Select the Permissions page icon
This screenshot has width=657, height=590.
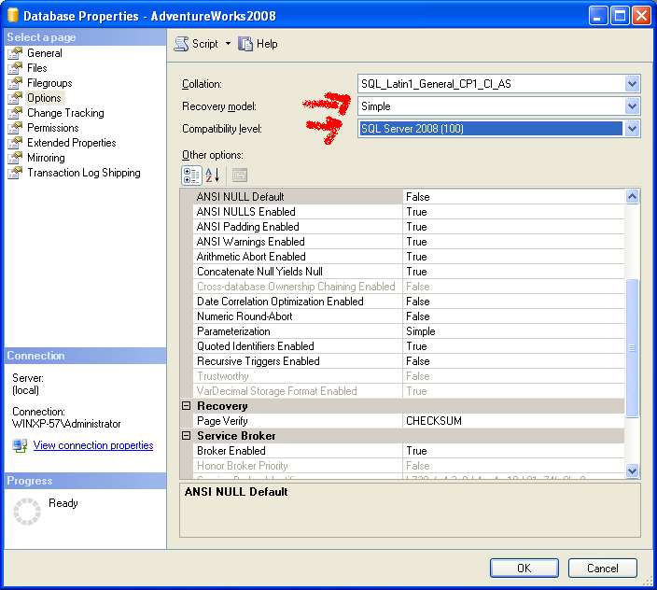click(15, 128)
